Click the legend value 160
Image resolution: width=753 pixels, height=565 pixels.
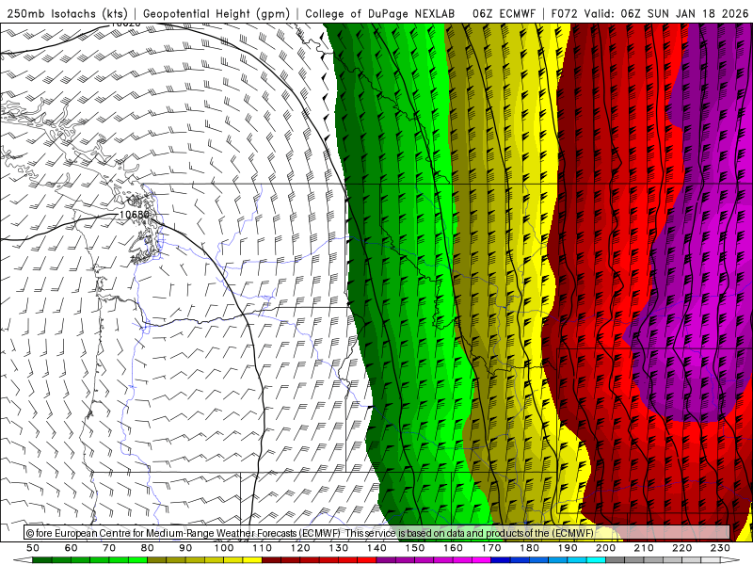click(x=453, y=548)
